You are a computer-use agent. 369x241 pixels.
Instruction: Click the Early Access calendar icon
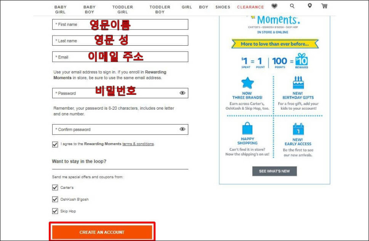coord(298,129)
